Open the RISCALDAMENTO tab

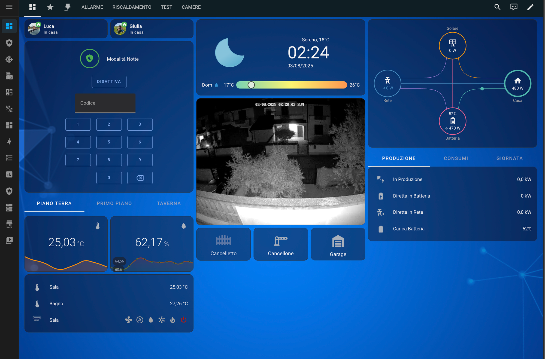[x=132, y=7]
